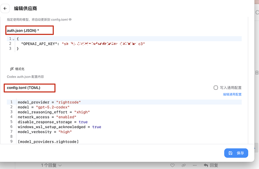Viewport: 259px width, 169px height.
Task: Expand the 1个回复 replies dropdown behind dialog
Action: pos(51,165)
